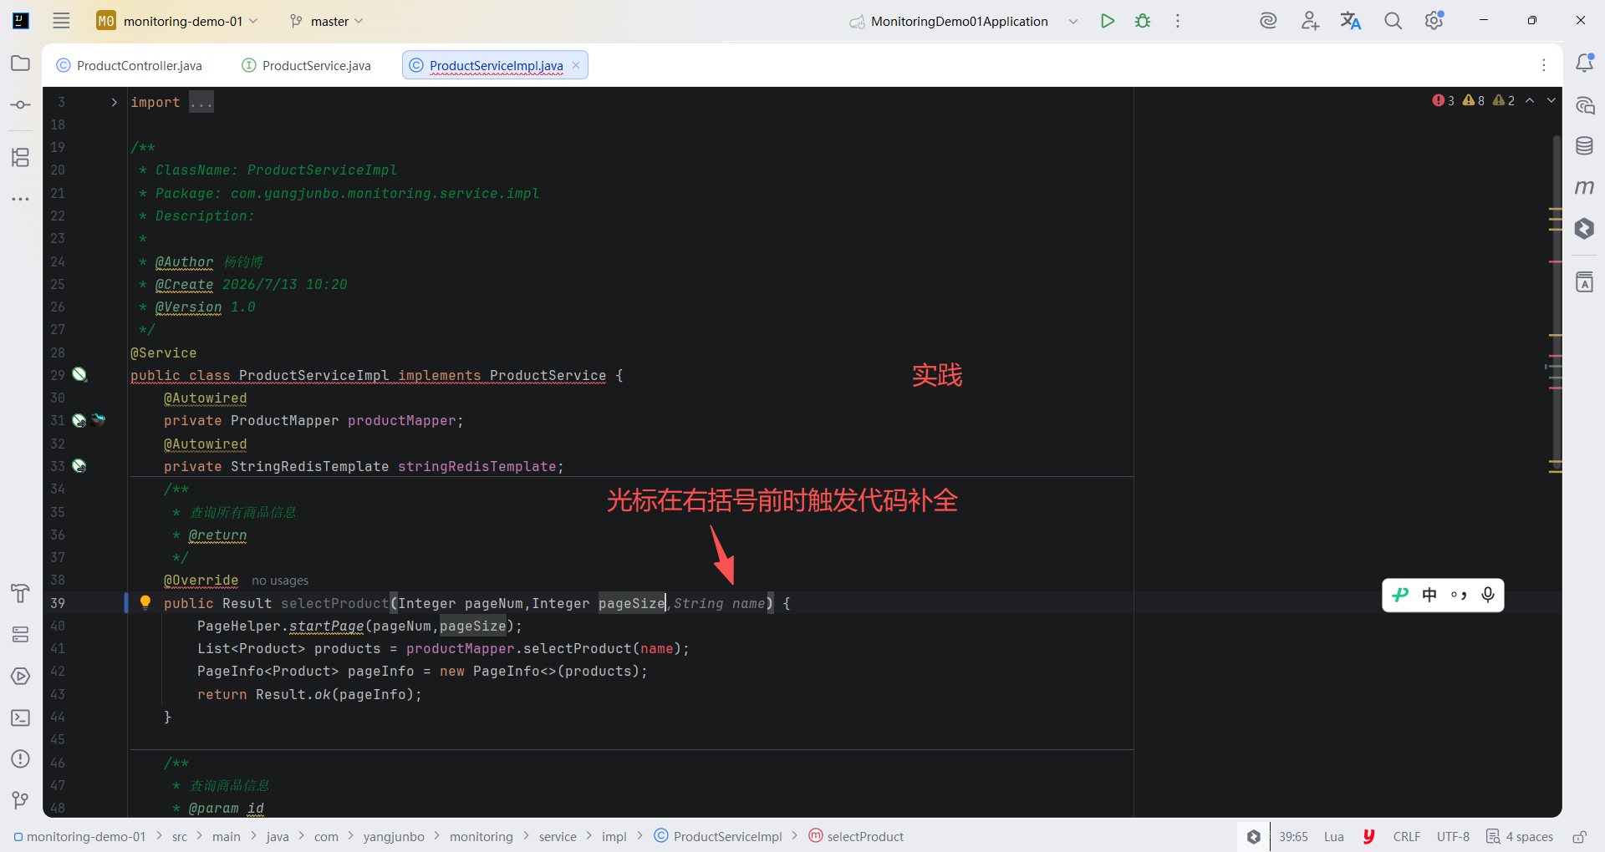Open the Services tool window
The image size is (1605, 852).
(21, 635)
